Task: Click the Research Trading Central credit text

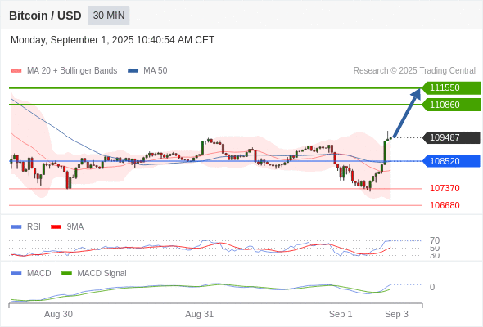Action: point(414,71)
